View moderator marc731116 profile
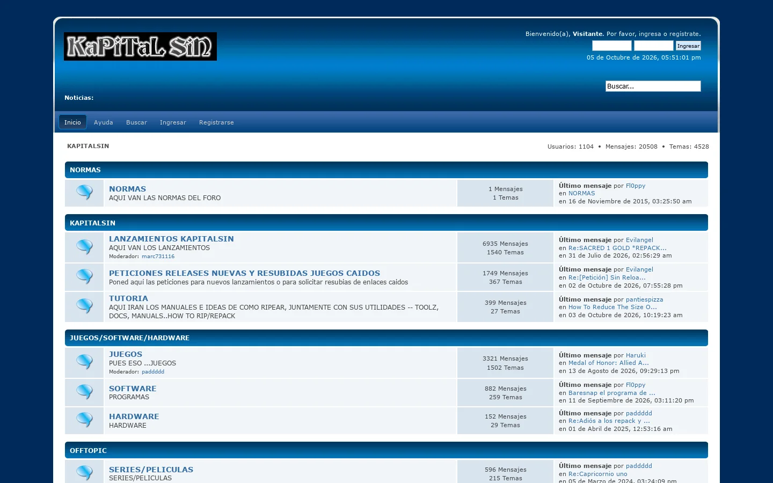Image resolution: width=773 pixels, height=483 pixels. 158,257
